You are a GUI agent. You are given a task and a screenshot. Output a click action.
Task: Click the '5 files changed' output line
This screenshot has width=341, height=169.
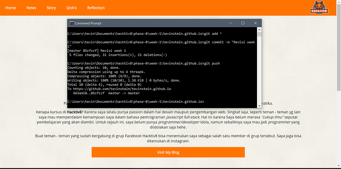(118, 55)
